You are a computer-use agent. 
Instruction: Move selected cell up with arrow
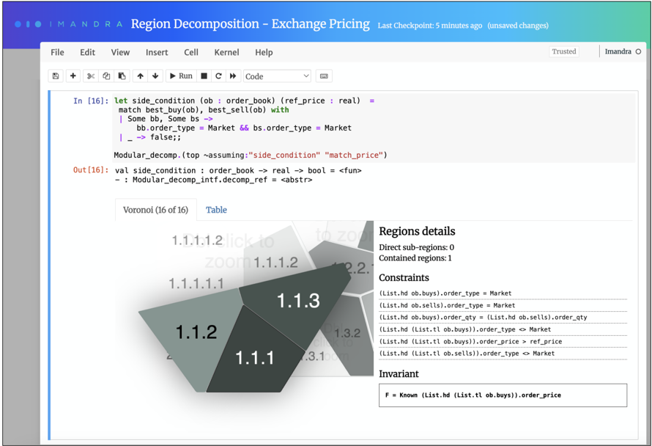pos(140,76)
